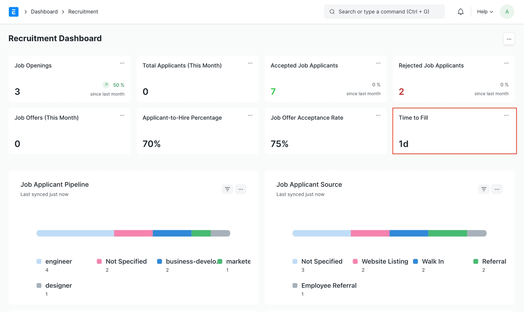Open Rejected Job Applicants card menu
The width and height of the screenshot is (524, 312).
click(506, 63)
